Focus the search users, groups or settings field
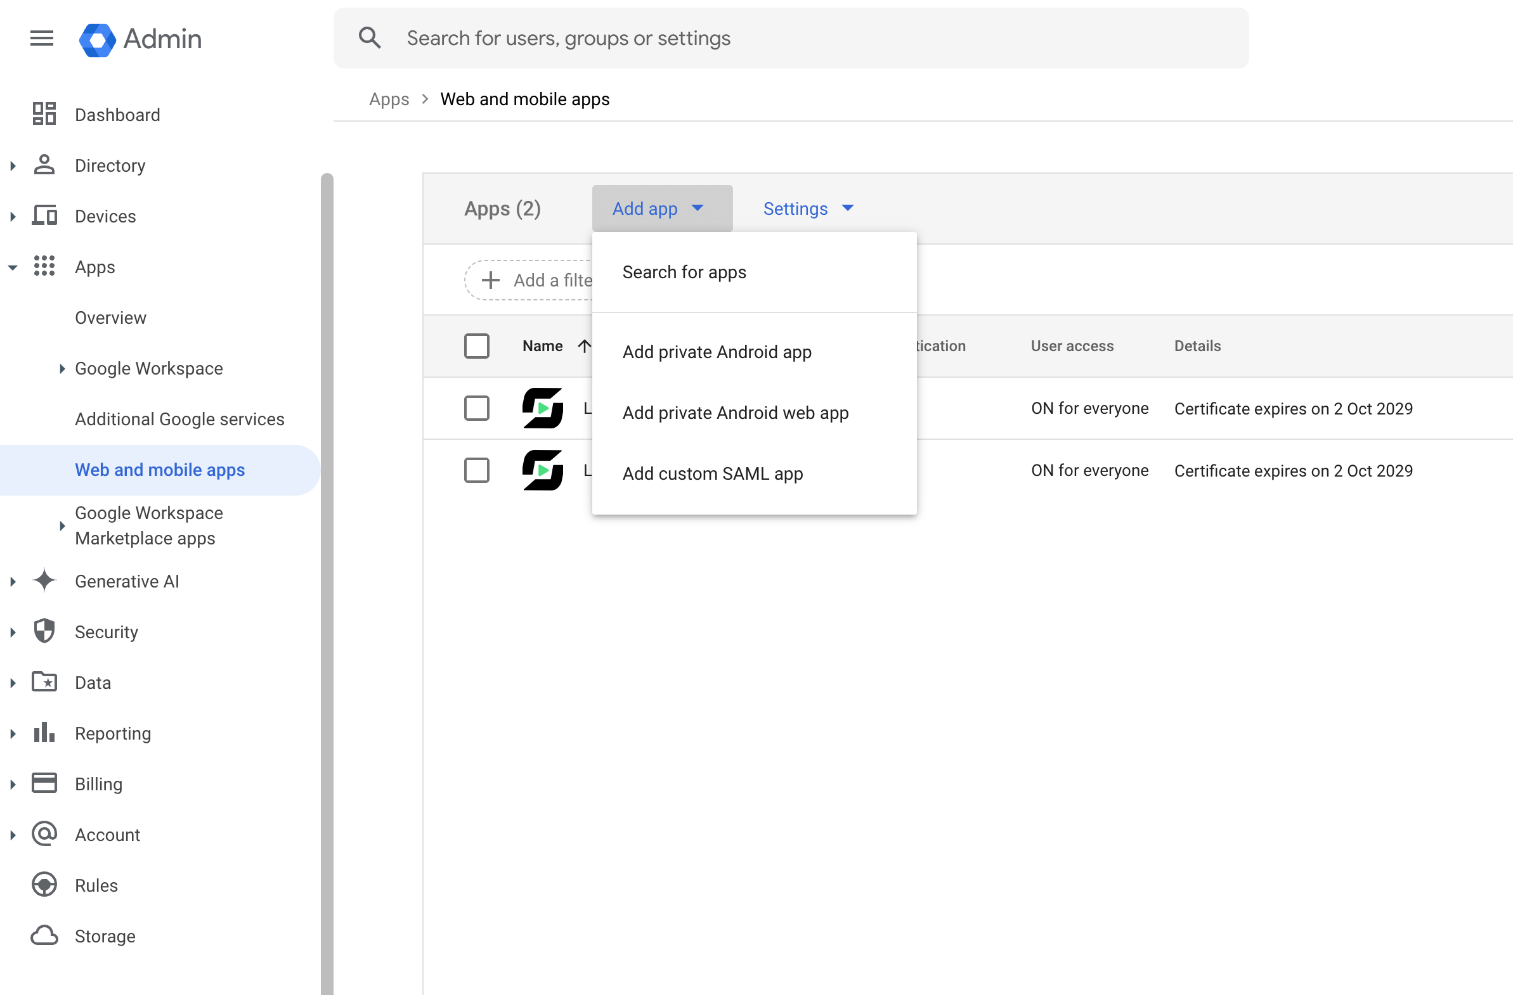The image size is (1513, 995). [791, 38]
